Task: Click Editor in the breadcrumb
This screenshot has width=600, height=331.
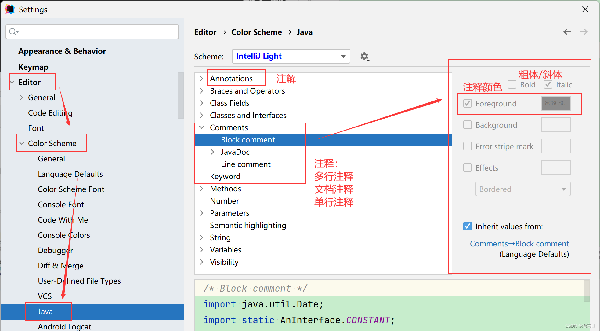Action: (205, 32)
